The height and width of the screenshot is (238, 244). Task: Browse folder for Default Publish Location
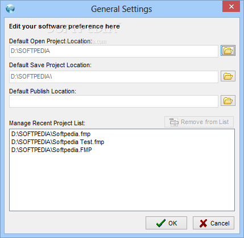click(x=228, y=101)
